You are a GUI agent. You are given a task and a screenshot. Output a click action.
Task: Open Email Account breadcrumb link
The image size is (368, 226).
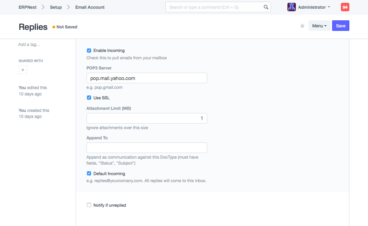pos(90,7)
